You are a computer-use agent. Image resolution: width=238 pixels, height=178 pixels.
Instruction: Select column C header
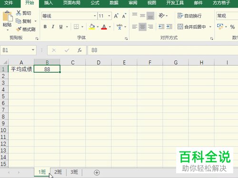pyautogui.click(x=73, y=62)
